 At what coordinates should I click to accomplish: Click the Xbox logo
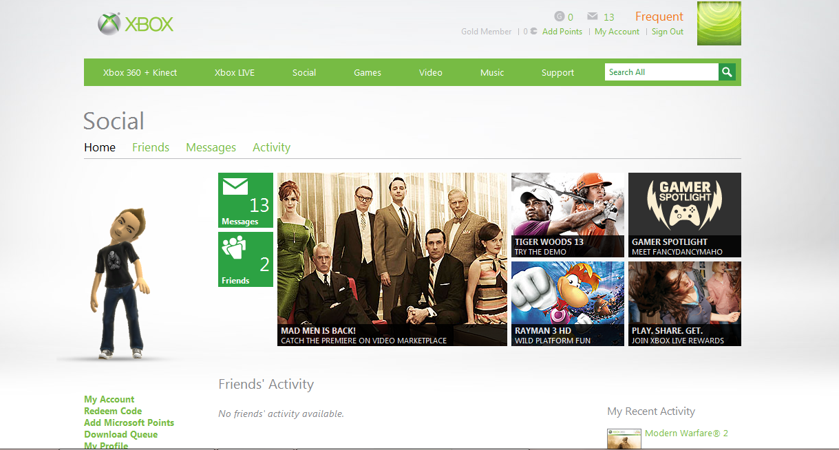[136, 24]
